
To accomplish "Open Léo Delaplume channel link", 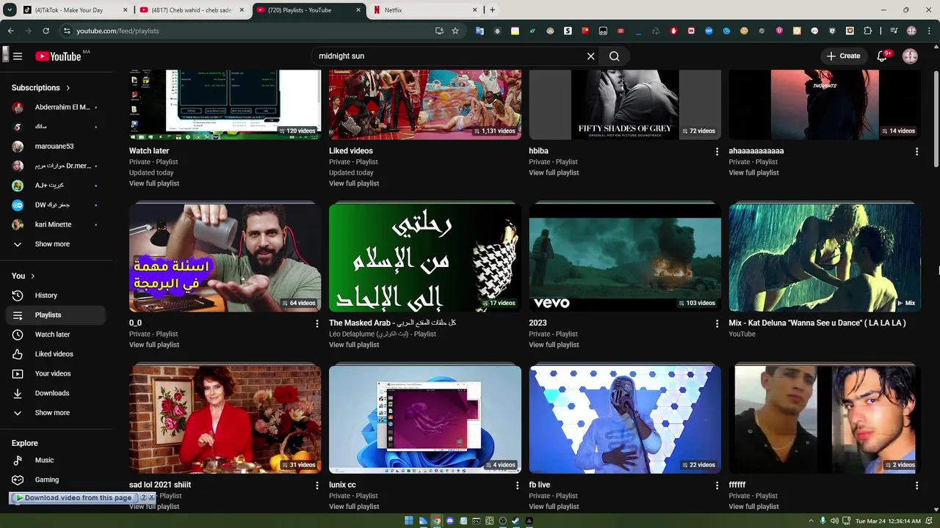I will [x=369, y=334].
